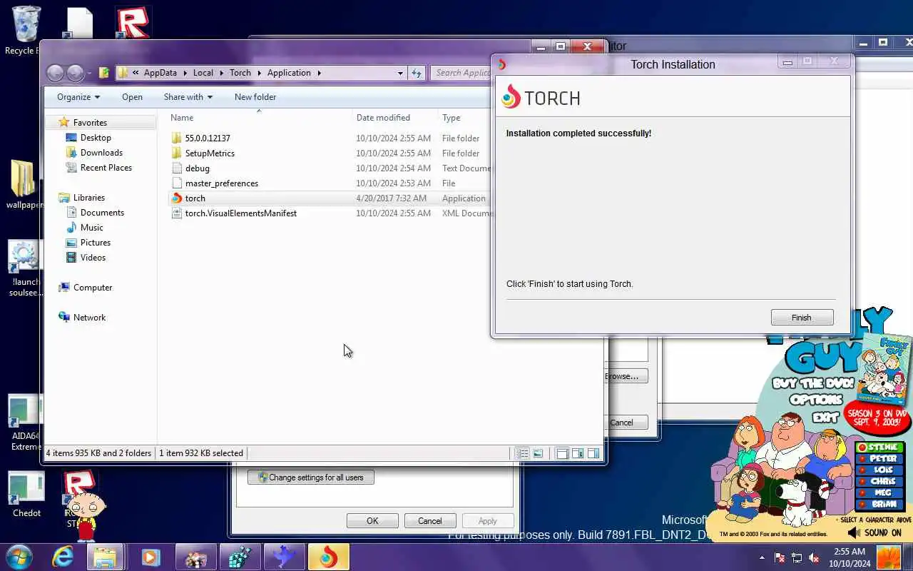Select STEWIE in Family Guy gadget

point(880,448)
